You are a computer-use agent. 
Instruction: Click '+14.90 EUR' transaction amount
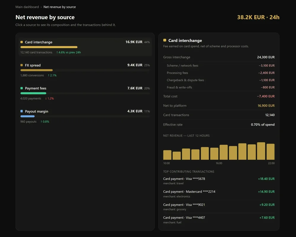click(x=266, y=191)
